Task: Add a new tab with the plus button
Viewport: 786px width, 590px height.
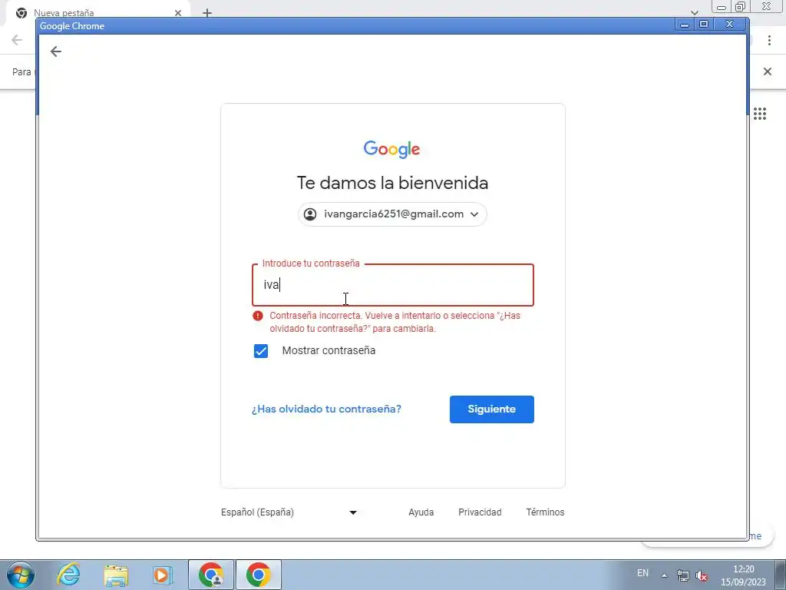Action: tap(207, 13)
